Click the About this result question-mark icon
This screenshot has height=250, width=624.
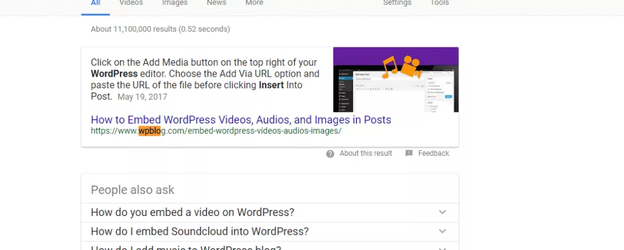click(x=330, y=154)
